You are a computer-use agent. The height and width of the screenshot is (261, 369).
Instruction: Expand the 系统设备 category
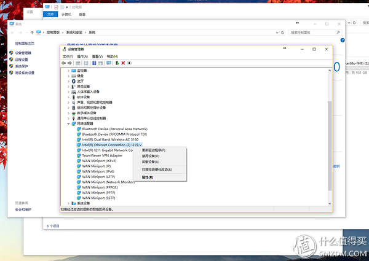click(68, 203)
